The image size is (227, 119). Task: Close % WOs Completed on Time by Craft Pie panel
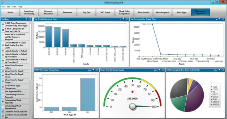pyautogui.click(x=223, y=70)
